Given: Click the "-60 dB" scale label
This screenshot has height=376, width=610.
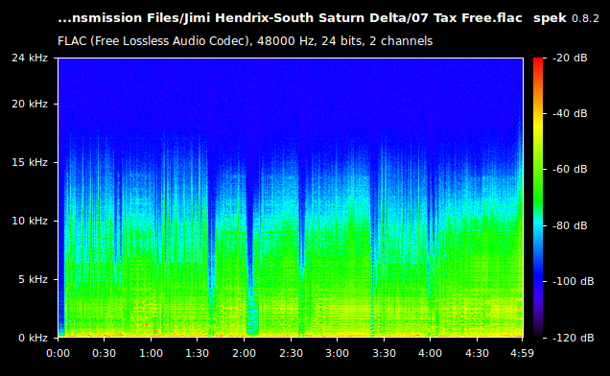Looking at the screenshot, I should (x=570, y=170).
